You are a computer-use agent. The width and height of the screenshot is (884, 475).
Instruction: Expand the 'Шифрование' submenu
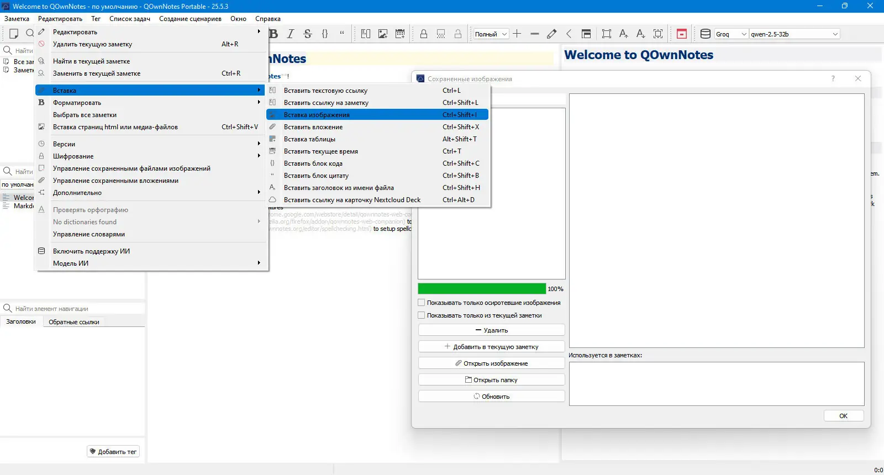point(151,156)
